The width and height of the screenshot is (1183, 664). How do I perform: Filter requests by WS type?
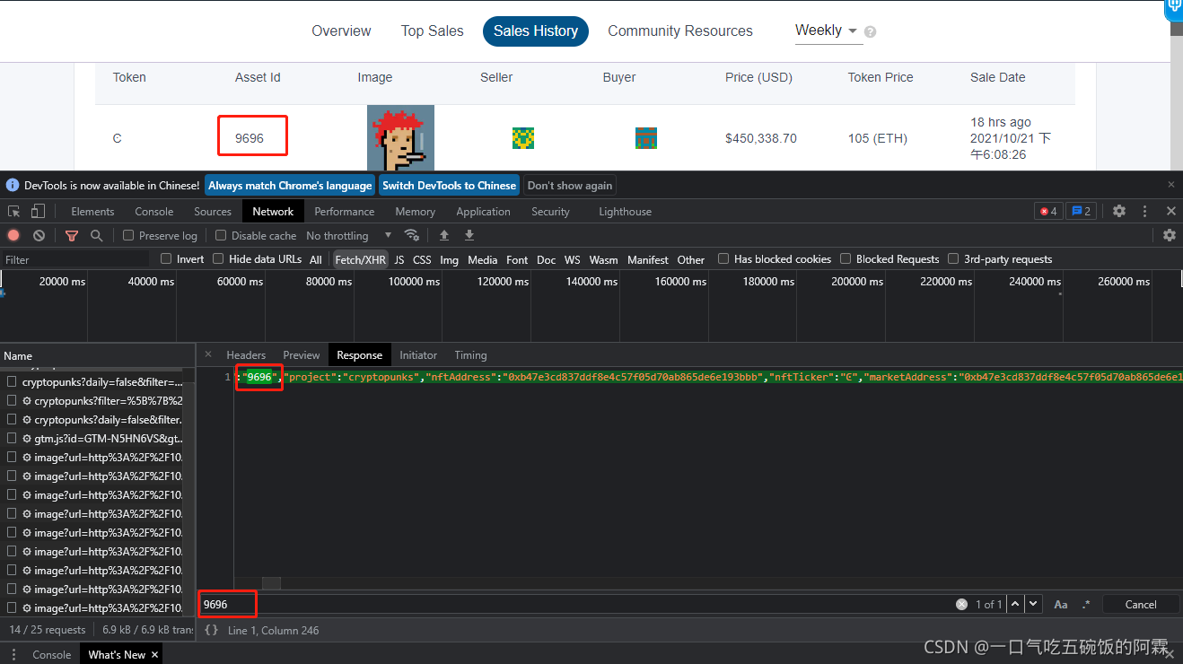pos(572,259)
